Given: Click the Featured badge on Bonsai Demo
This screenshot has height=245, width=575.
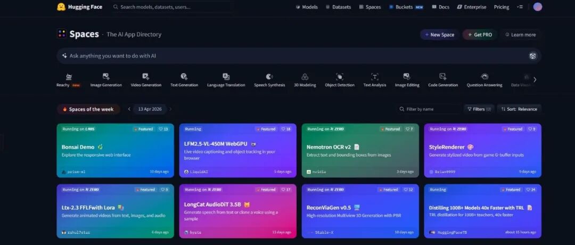Looking at the screenshot, I should 143,129.
